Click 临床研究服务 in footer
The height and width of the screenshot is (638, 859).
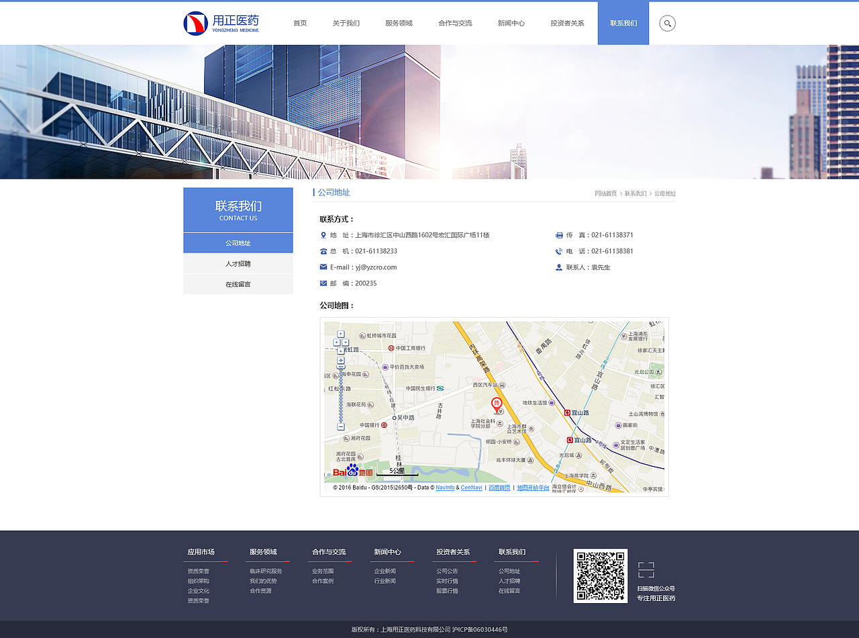266,572
